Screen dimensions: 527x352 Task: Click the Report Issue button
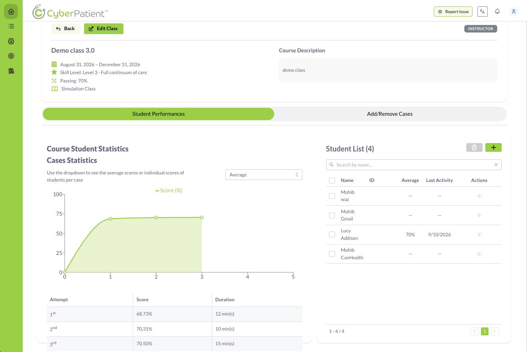(x=453, y=11)
